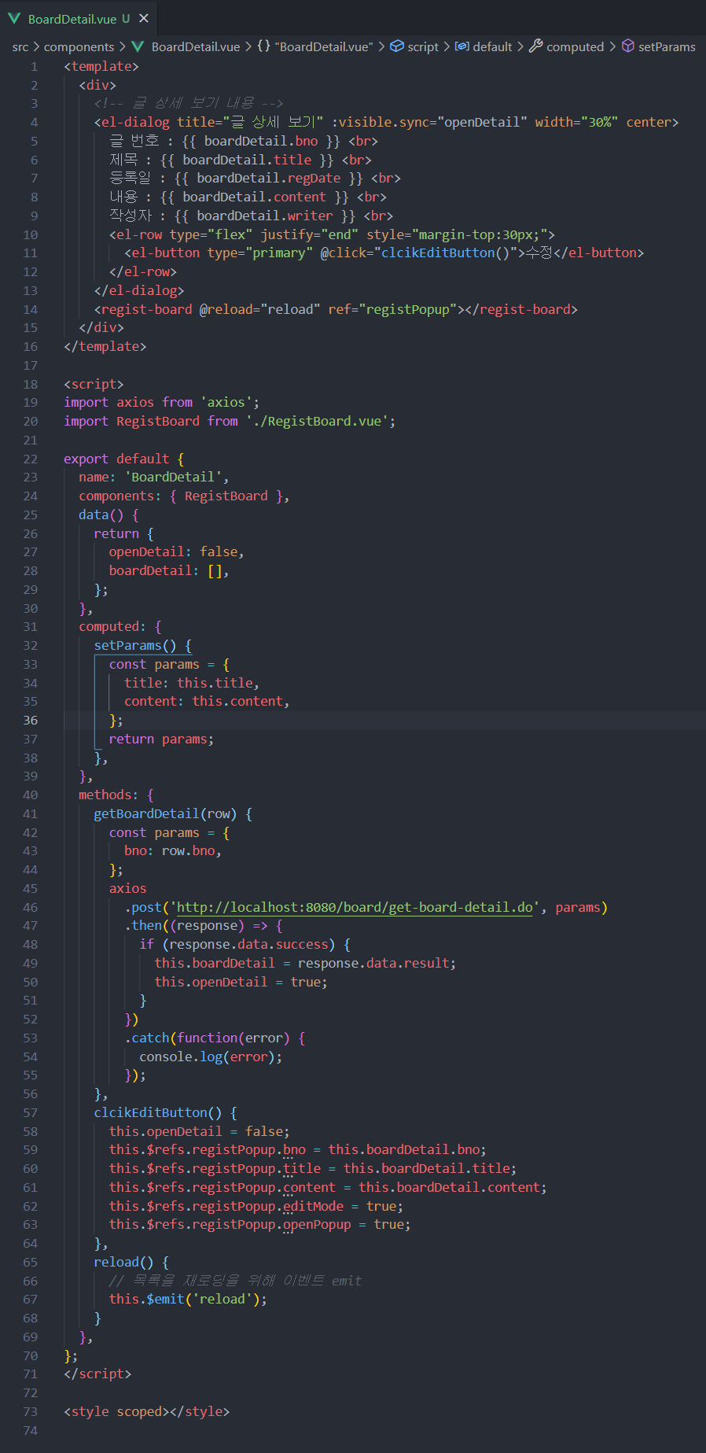Click the closing script tag on line 71

pyautogui.click(x=97, y=1374)
